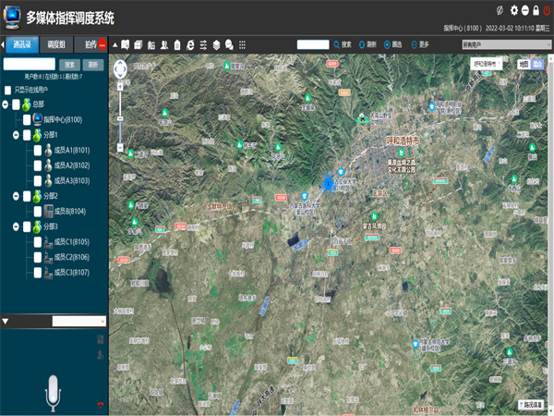
Task: Tick the checkbox for 成员C2(8106)
Action: pos(38,257)
